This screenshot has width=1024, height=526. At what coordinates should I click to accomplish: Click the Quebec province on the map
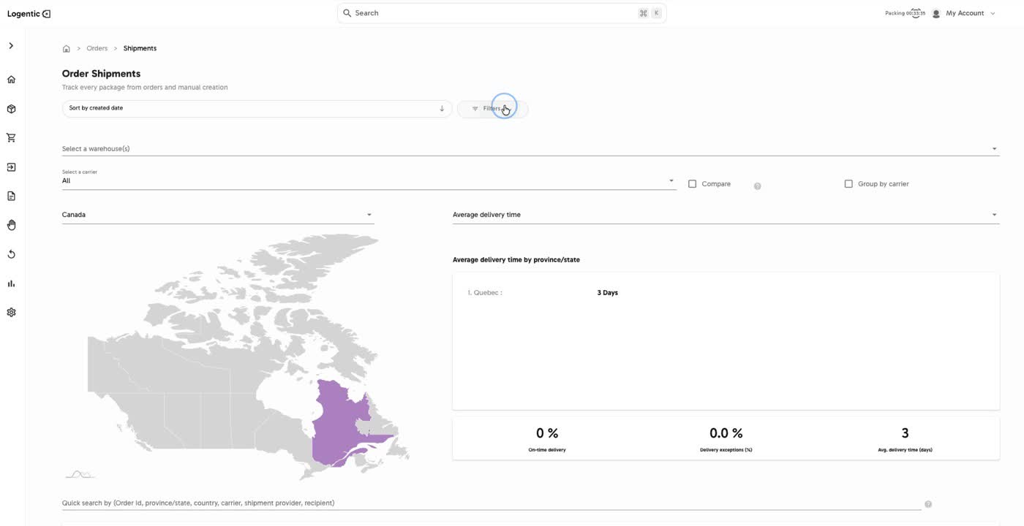336,427
